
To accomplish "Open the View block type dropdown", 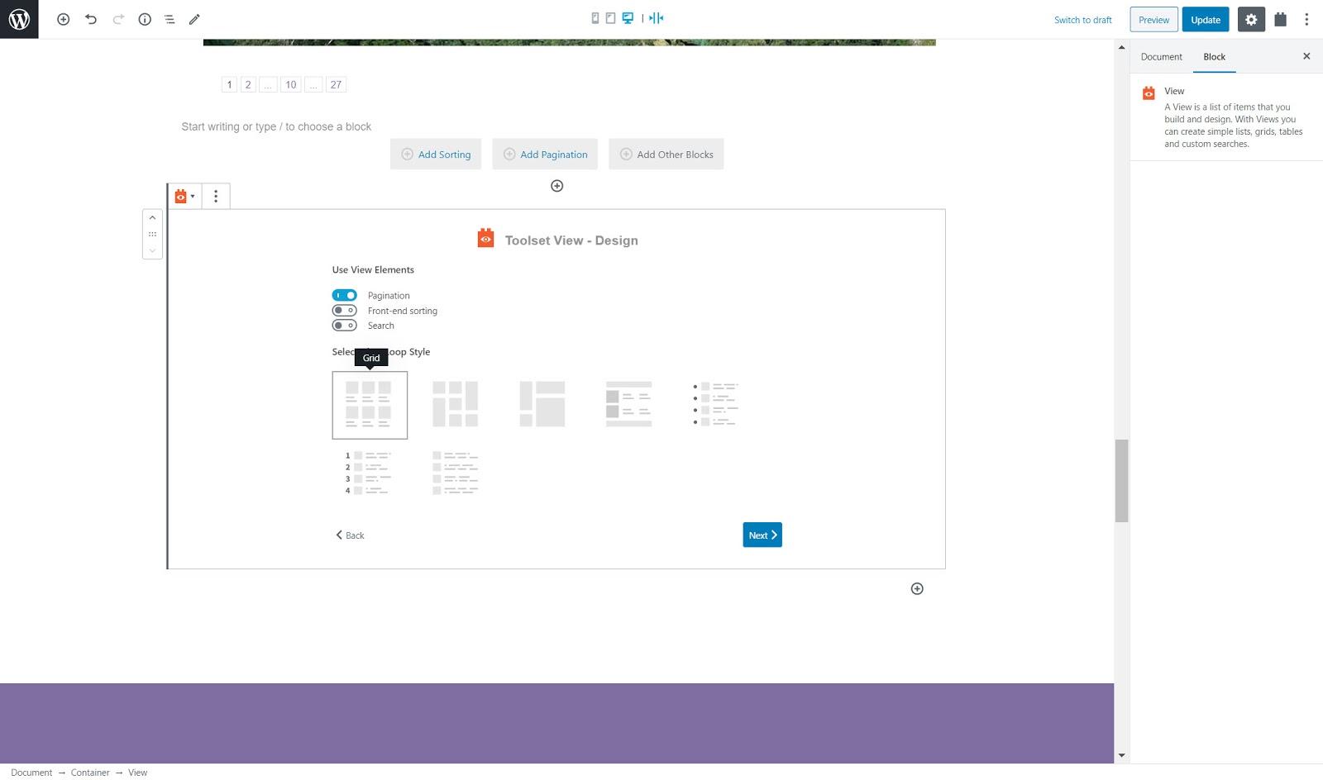I will pyautogui.click(x=184, y=197).
